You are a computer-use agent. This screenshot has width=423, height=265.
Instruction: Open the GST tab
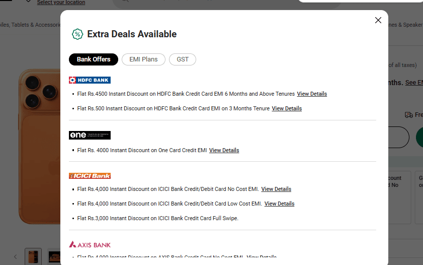point(183,59)
